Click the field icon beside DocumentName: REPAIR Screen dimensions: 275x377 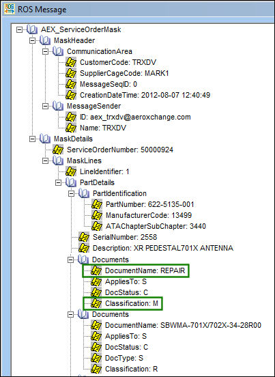tap(96, 270)
